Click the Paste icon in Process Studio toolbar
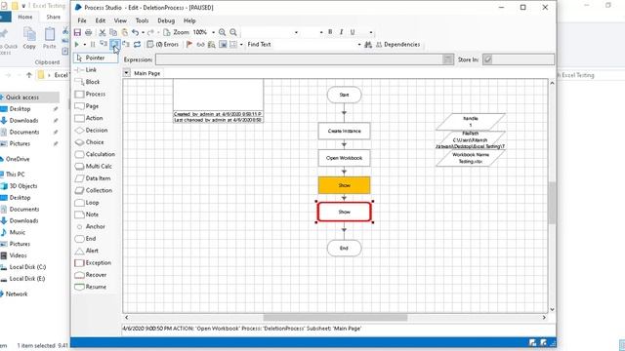625x351 pixels. (124, 32)
